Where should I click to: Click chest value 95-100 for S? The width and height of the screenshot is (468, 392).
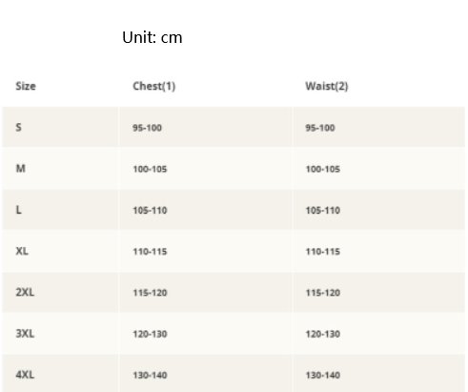[x=147, y=128]
